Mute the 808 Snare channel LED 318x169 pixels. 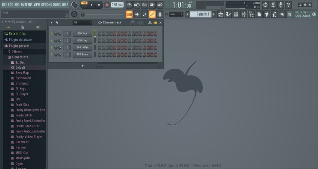pos(52,54)
